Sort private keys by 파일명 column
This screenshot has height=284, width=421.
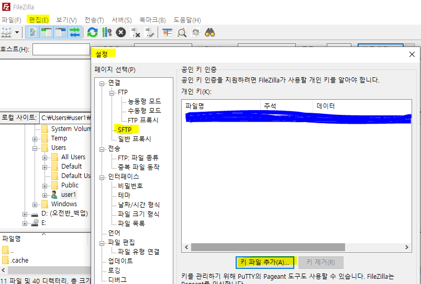click(221, 106)
